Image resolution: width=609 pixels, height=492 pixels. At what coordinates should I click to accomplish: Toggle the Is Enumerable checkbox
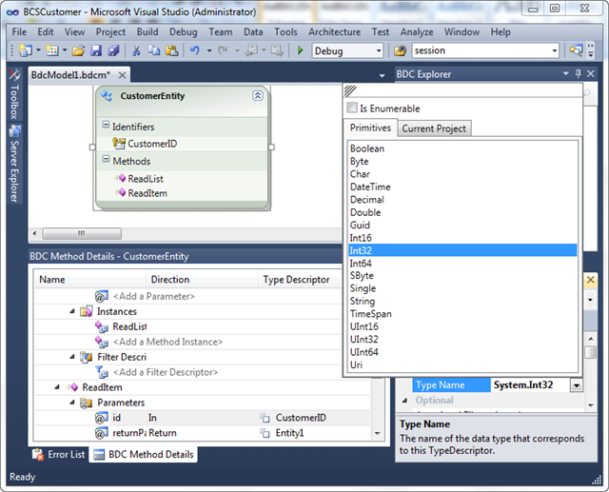(352, 108)
